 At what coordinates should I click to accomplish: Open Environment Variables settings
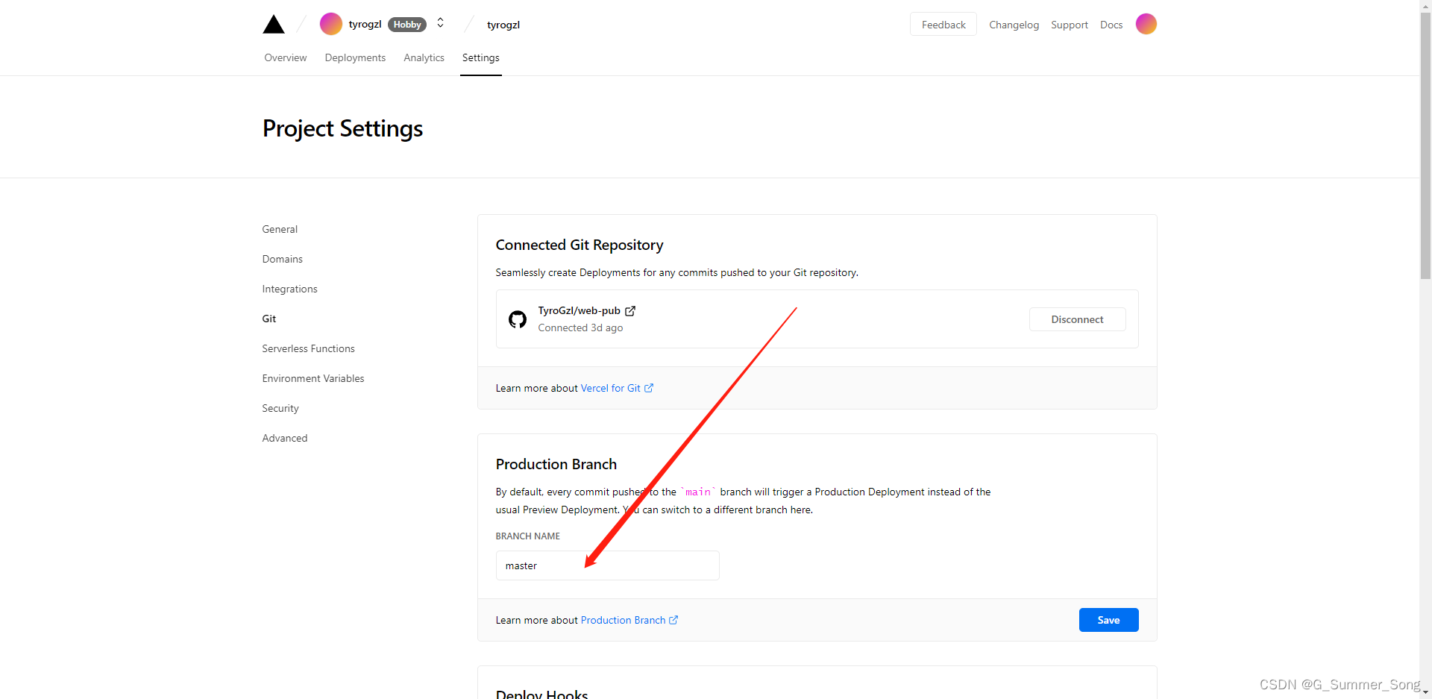[313, 378]
